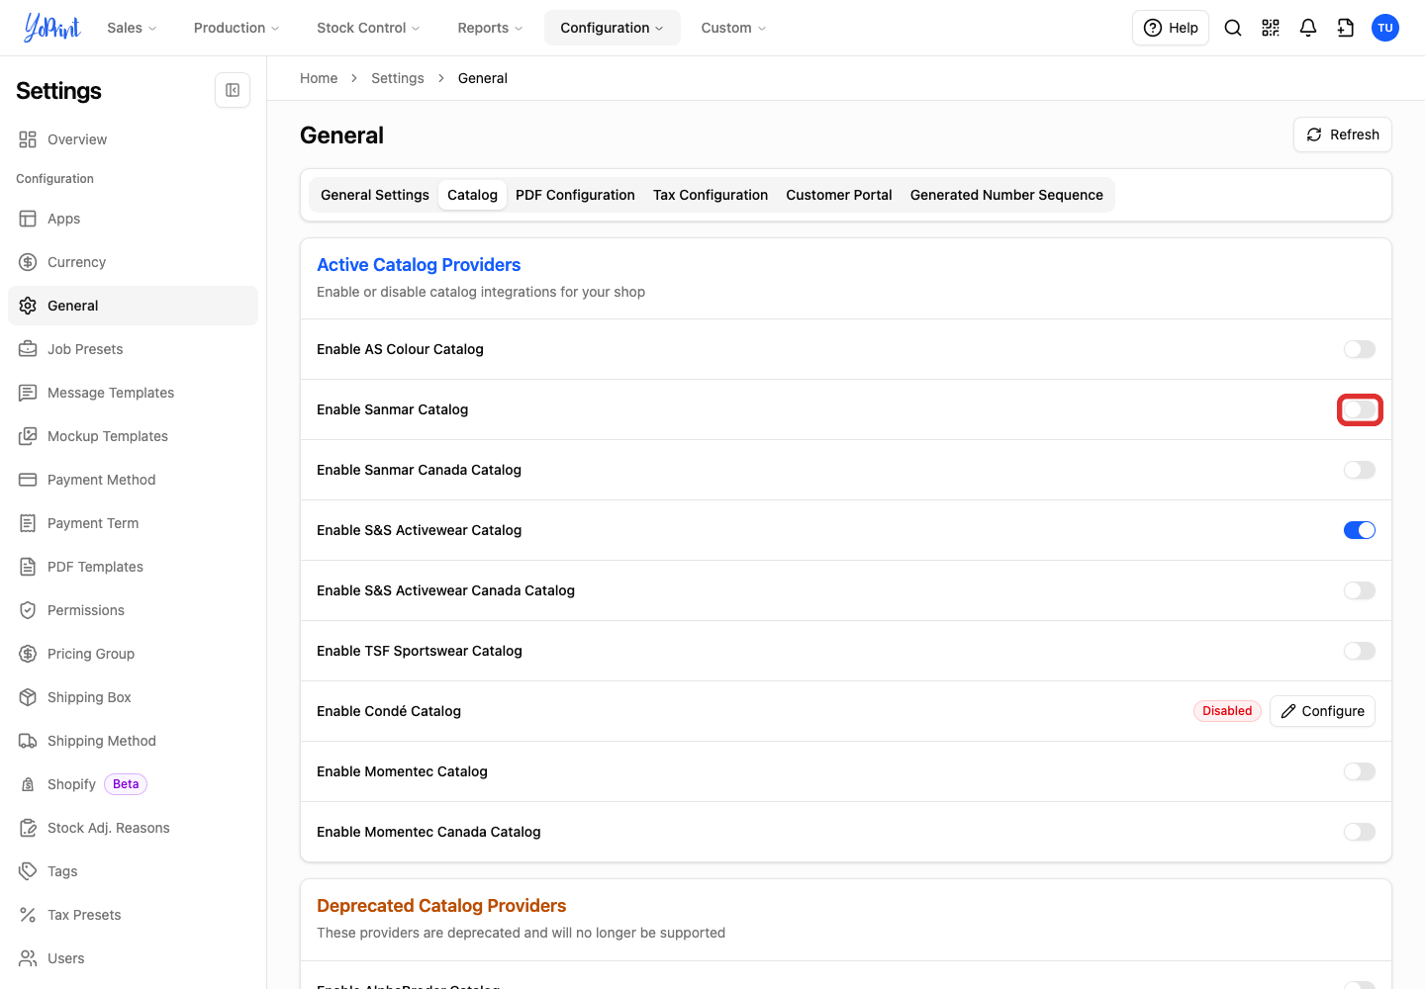Viewport: 1425px width, 989px height.
Task: Click the Mockup Templates icon
Action: tap(28, 436)
